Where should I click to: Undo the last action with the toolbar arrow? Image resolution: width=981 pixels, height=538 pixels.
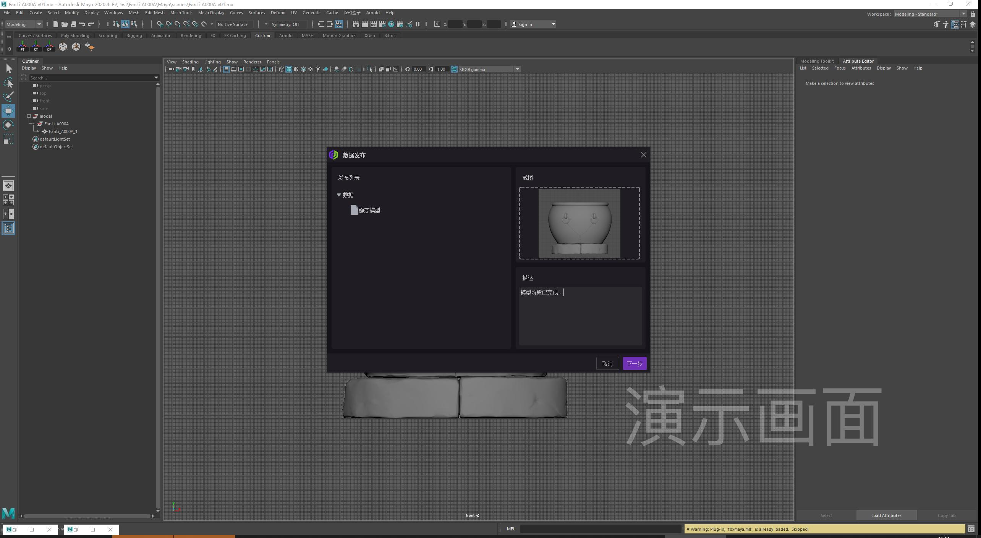pyautogui.click(x=82, y=24)
